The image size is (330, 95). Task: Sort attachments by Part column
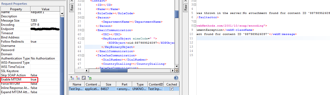124,84
